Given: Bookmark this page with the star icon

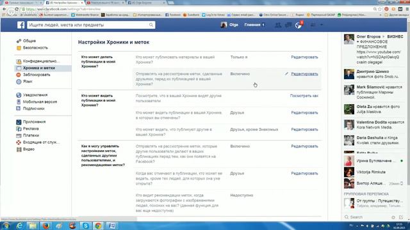Looking at the screenshot, I should [x=380, y=9].
